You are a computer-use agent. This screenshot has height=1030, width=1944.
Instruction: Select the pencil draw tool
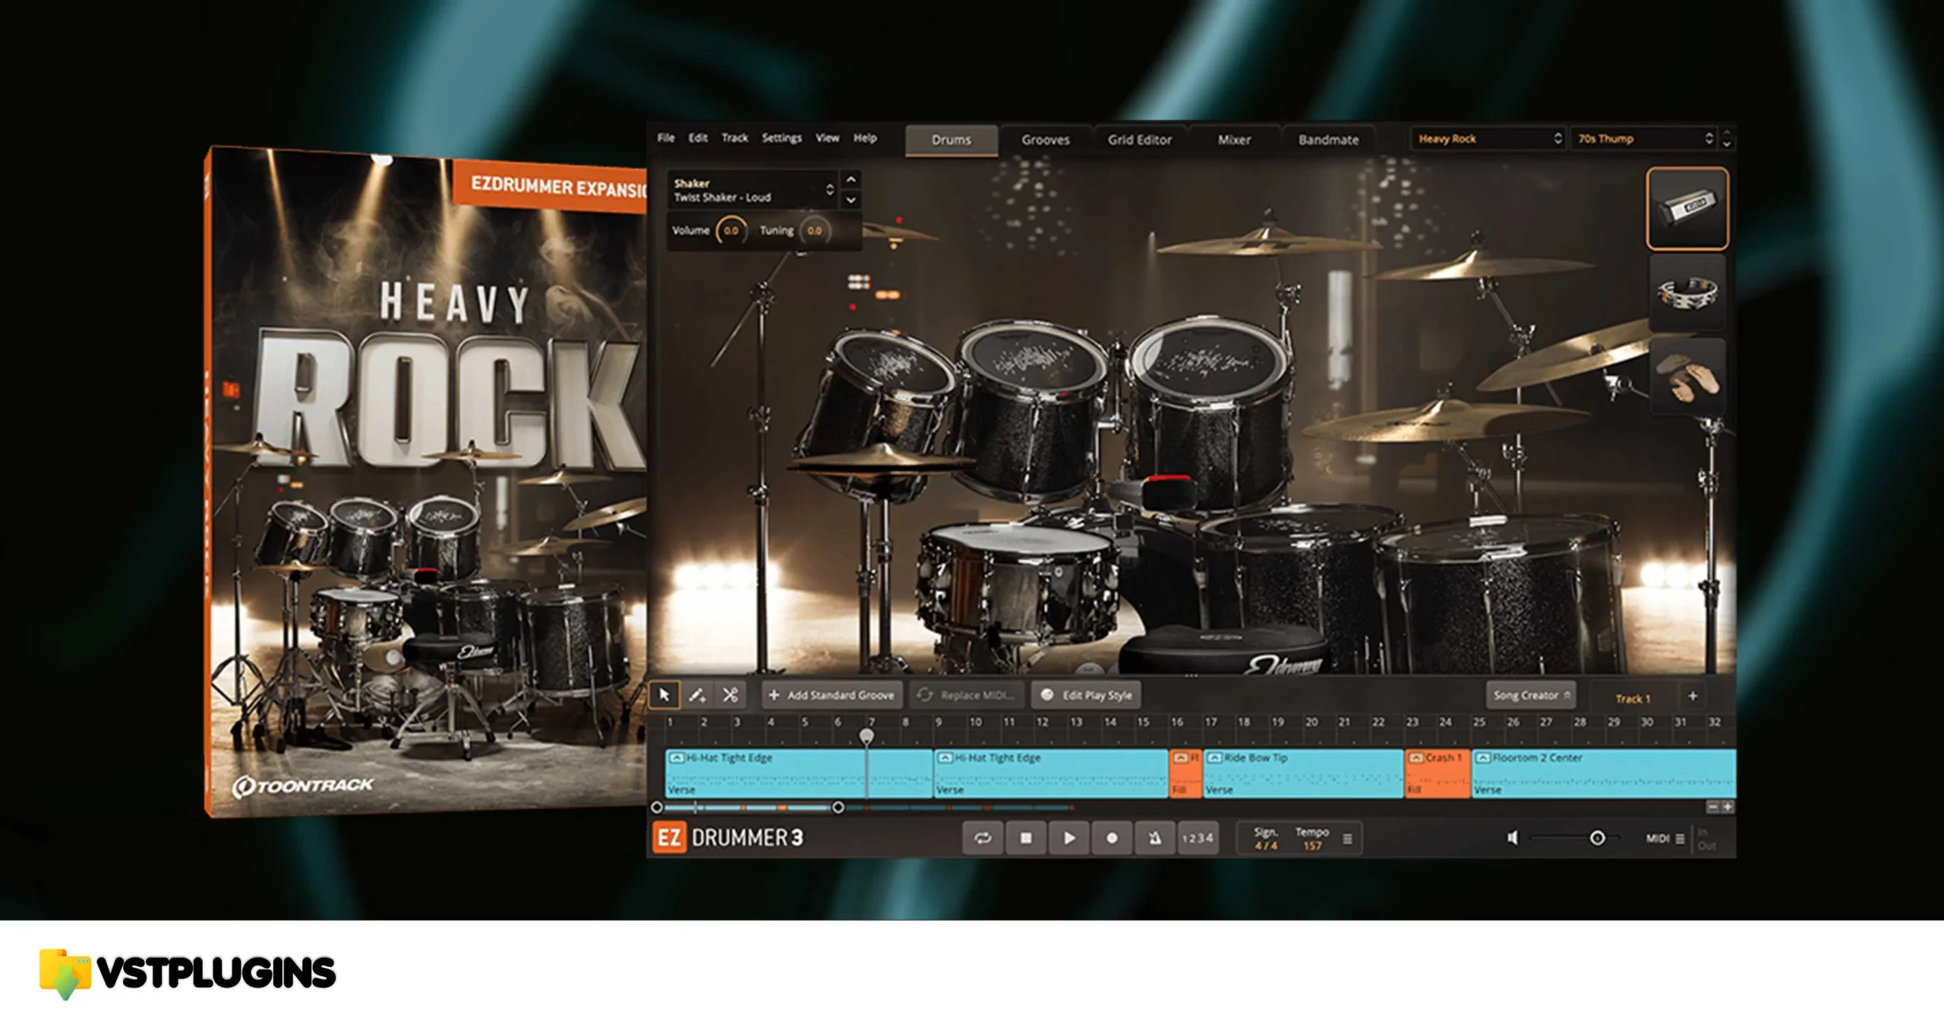tap(697, 695)
